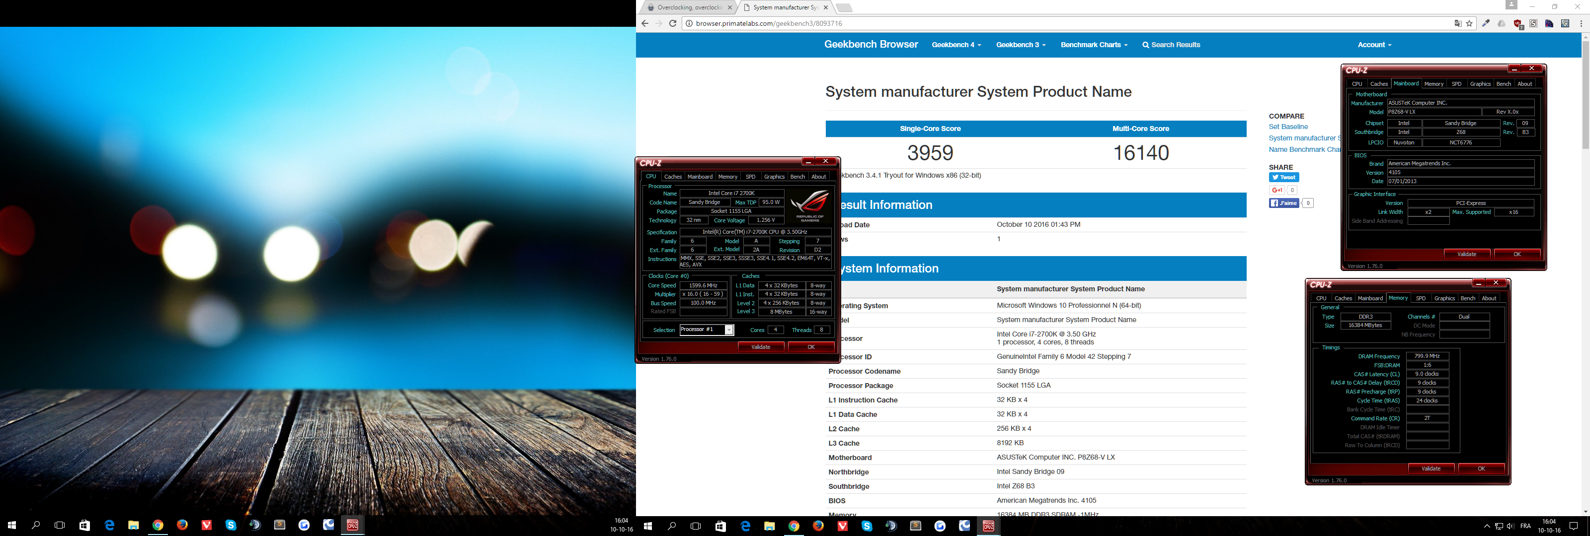Open SPD tab in the CPU-Z Mainboard window
Viewport: 1590px width, 536px height.
1457,84
